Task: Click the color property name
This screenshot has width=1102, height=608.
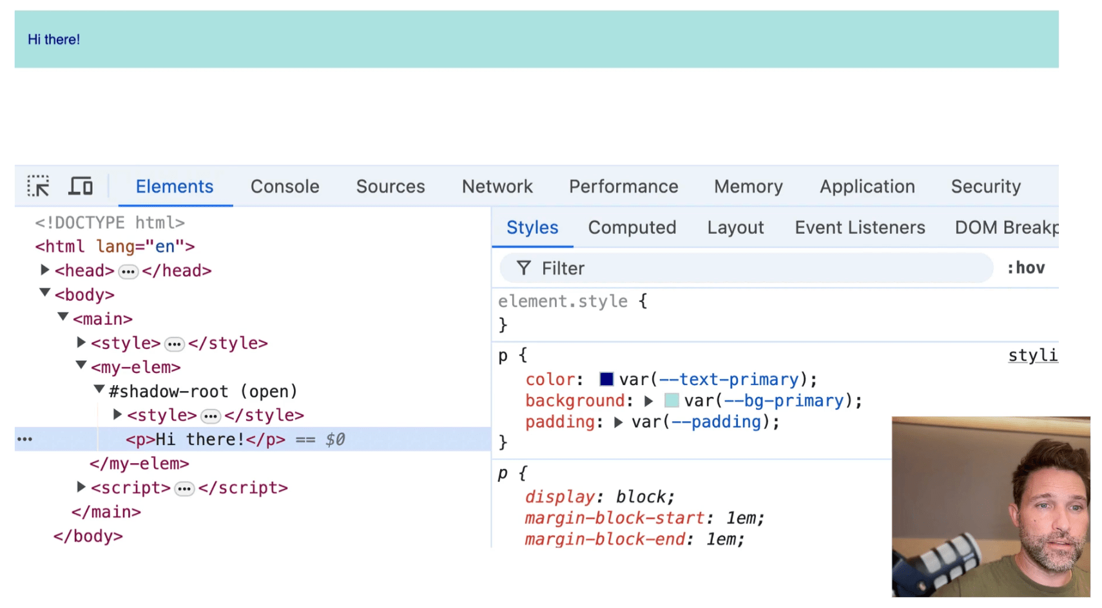Action: click(x=550, y=379)
